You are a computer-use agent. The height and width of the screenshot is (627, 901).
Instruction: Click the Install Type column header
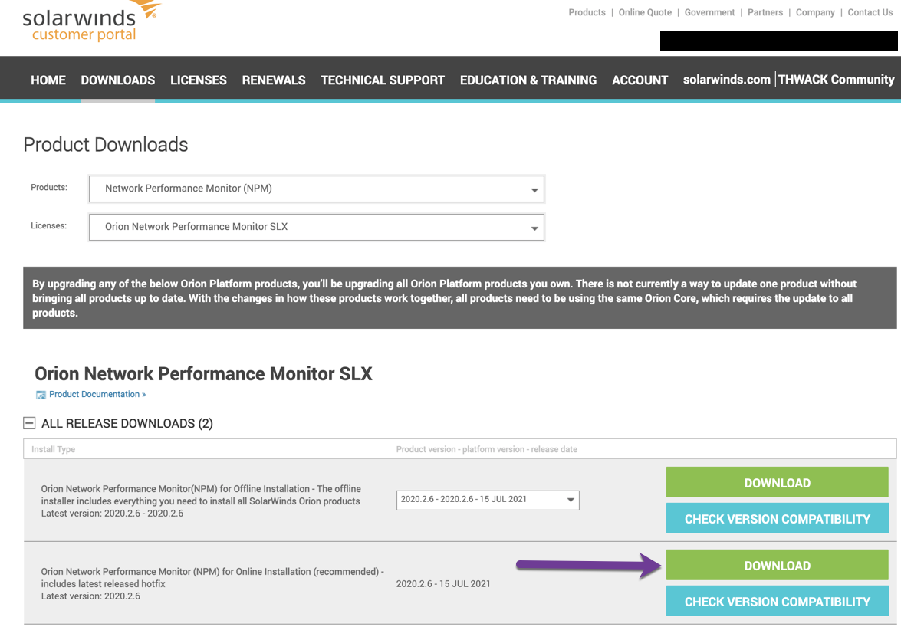[53, 449]
